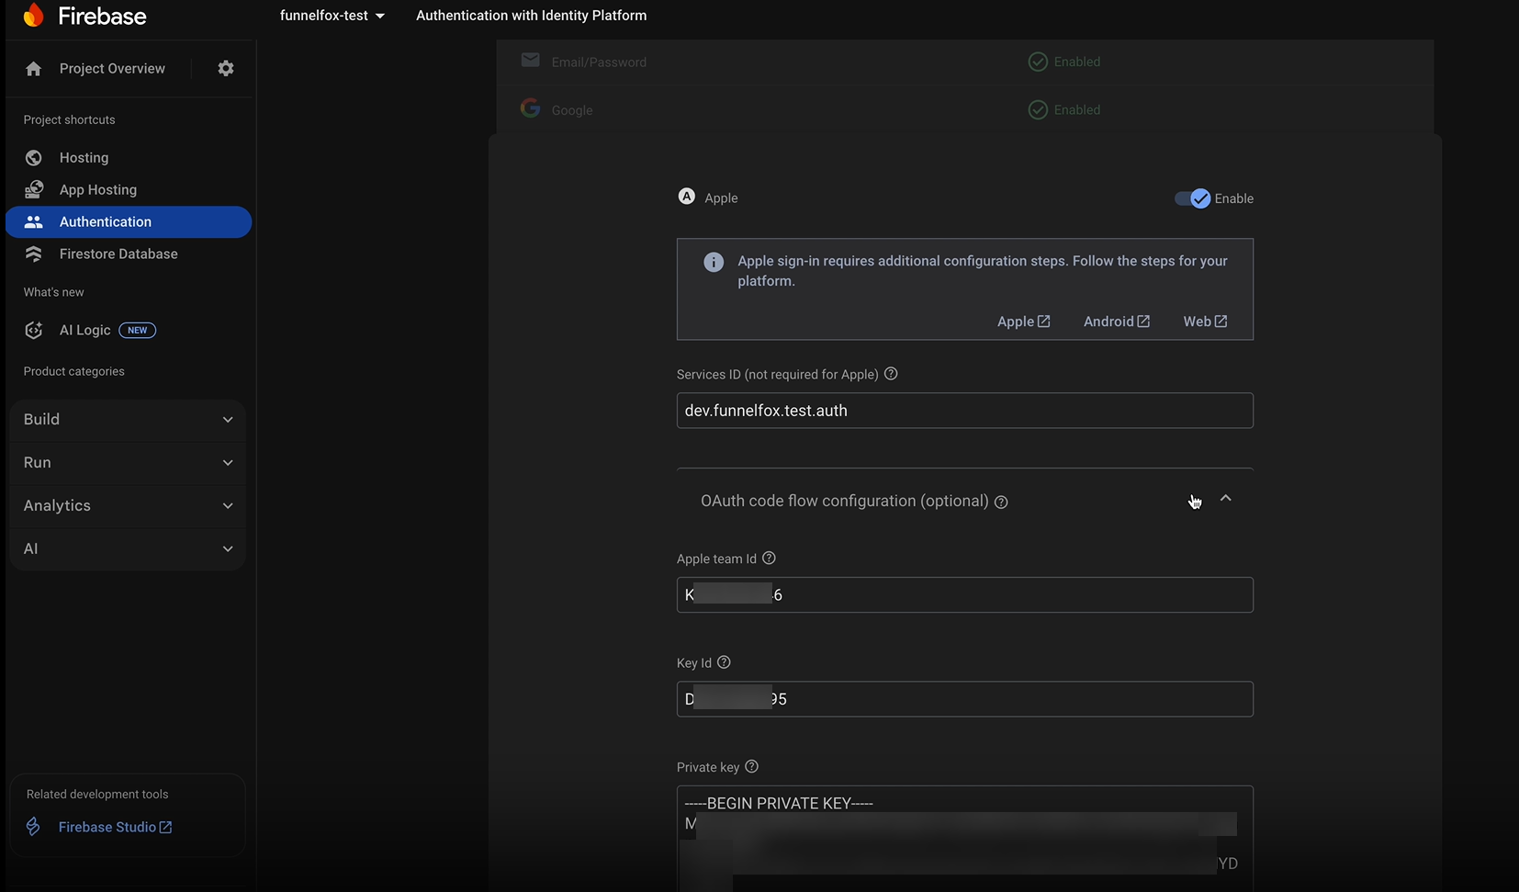Click the Hosting globe icon
Screen dimensions: 1519x892
(34, 158)
